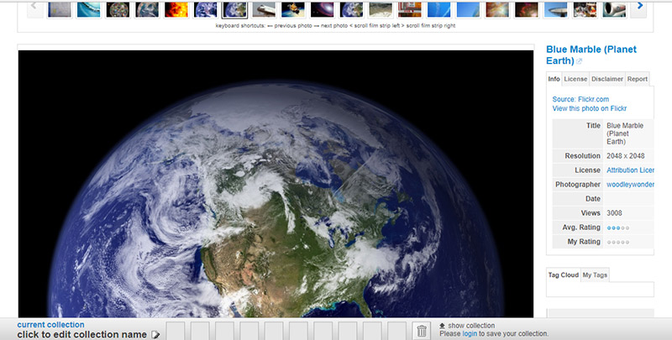The height and width of the screenshot is (340, 672).
Task: Select the dark red nebula thumbnail
Action: (527, 9)
